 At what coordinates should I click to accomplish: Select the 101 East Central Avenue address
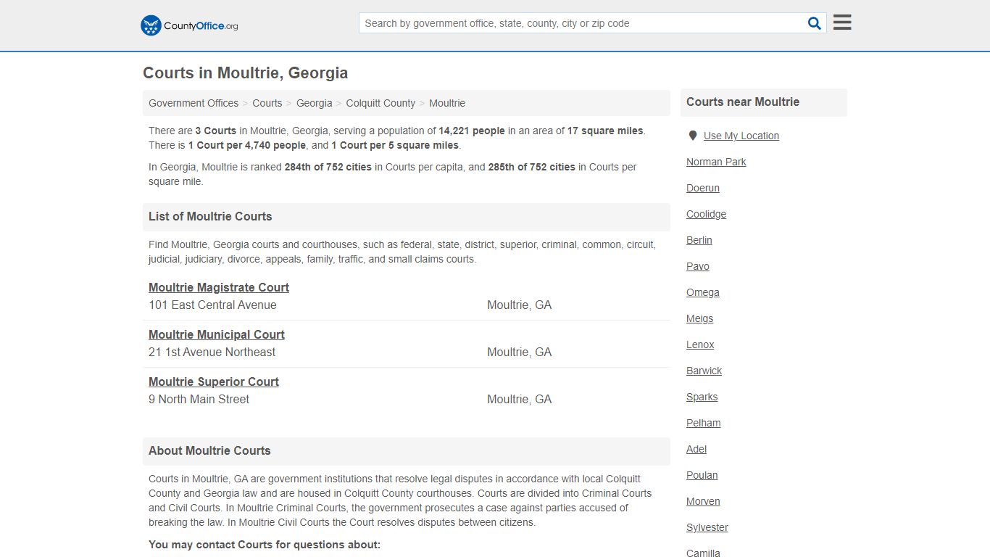click(212, 305)
